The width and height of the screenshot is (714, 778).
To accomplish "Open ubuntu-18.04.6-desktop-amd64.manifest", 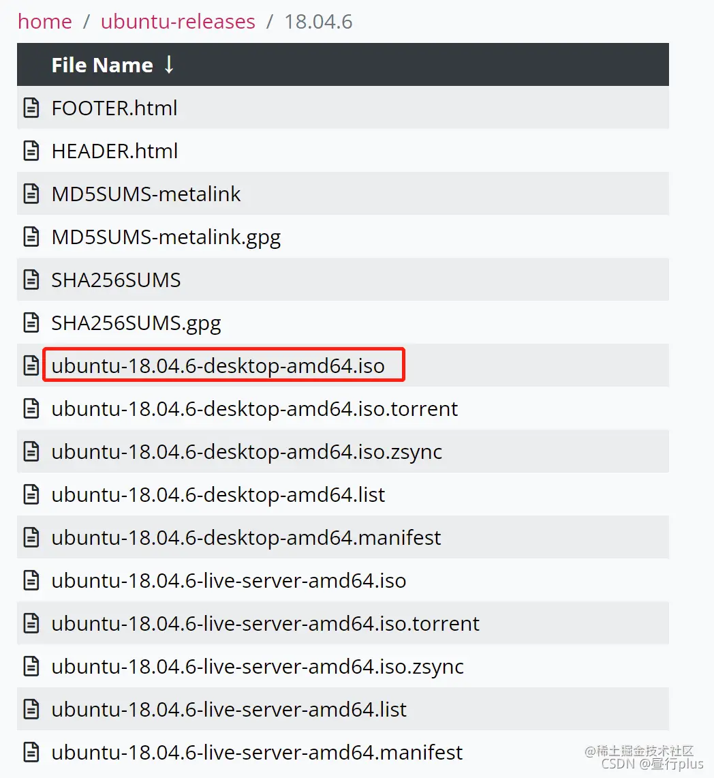I will tap(247, 538).
